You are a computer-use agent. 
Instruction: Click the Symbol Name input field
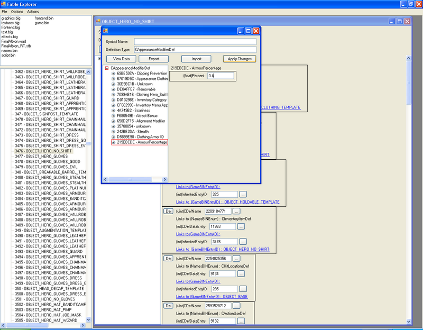coord(195,42)
